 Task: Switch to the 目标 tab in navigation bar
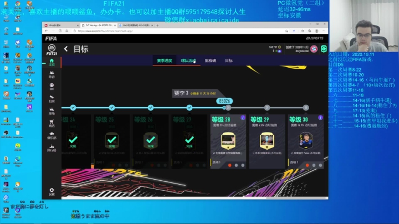(x=229, y=60)
